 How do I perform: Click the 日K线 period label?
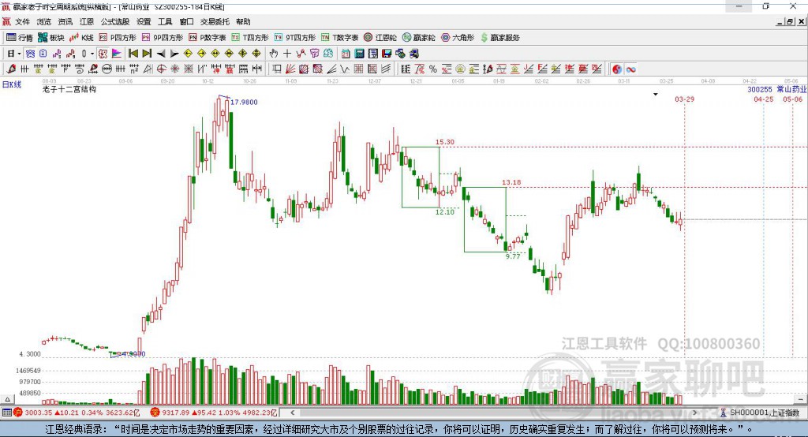(x=12, y=84)
